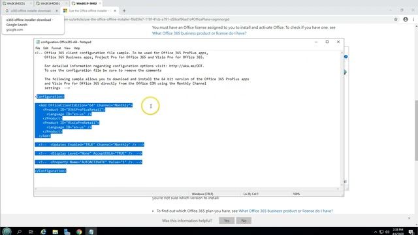418x235 pixels.
Task: Click No on the helpful feedback prompt
Action: (x=244, y=221)
